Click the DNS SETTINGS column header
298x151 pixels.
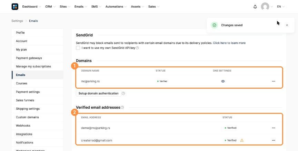tap(222, 71)
